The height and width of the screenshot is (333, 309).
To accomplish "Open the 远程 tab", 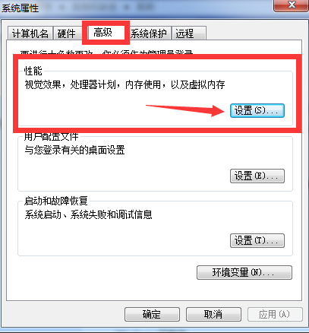I will click(x=189, y=33).
